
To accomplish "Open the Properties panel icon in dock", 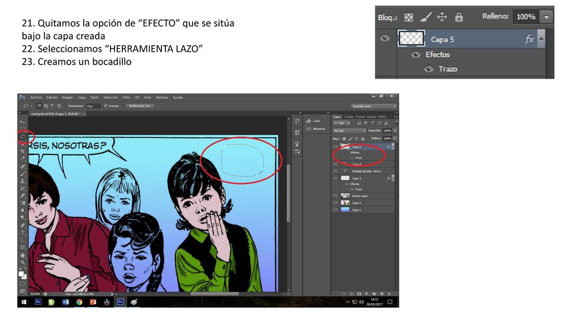I will coord(297,132).
